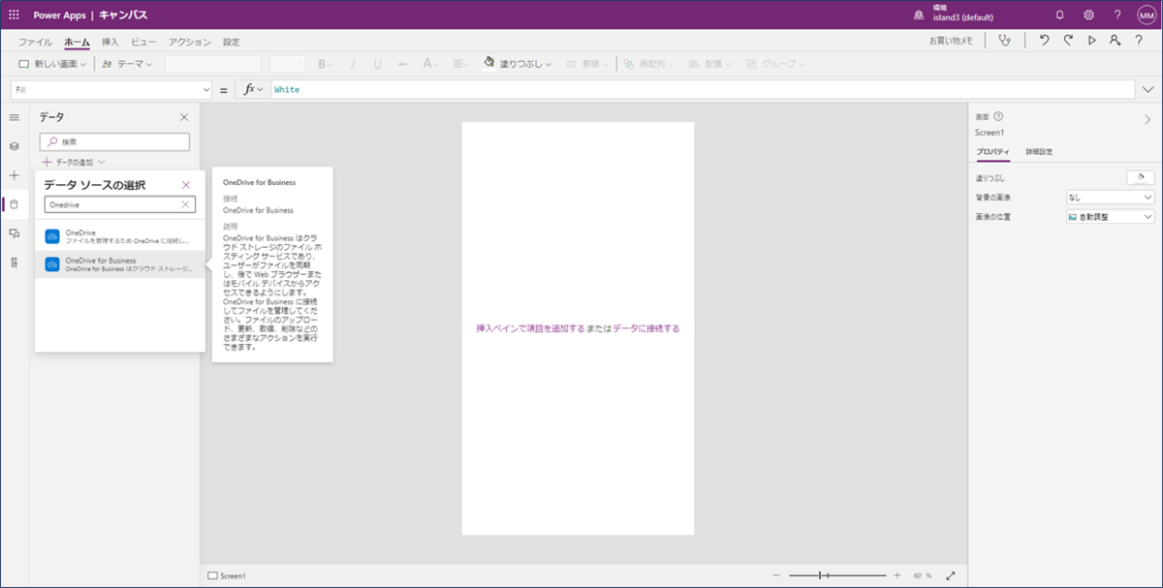Preview the app with play icon
This screenshot has width=1163, height=588.
(1092, 41)
